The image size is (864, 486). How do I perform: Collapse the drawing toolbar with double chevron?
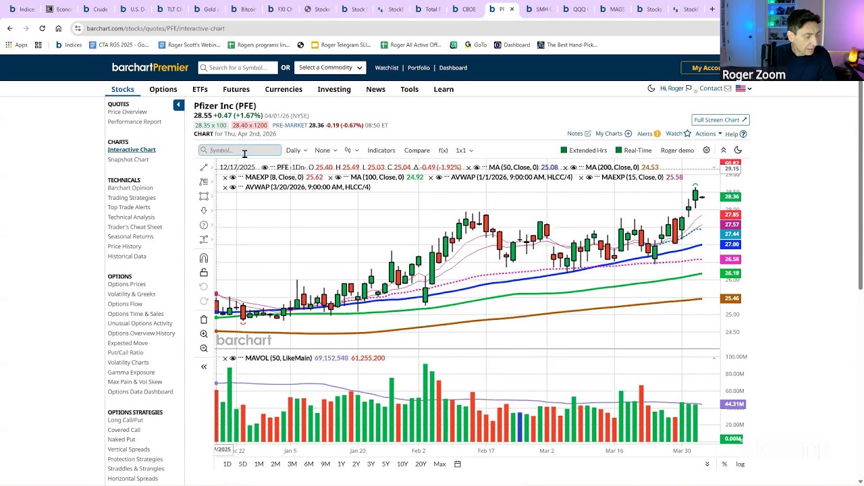point(204,367)
